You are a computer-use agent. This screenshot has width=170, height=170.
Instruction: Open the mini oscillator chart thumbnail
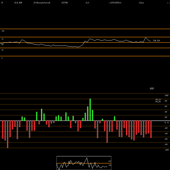[84, 163]
